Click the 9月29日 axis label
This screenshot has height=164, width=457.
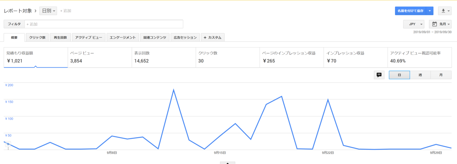point(436,153)
